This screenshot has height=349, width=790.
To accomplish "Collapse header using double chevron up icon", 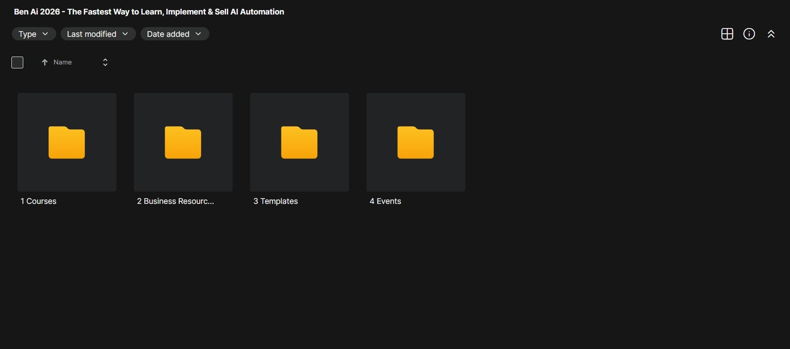I will tap(771, 34).
